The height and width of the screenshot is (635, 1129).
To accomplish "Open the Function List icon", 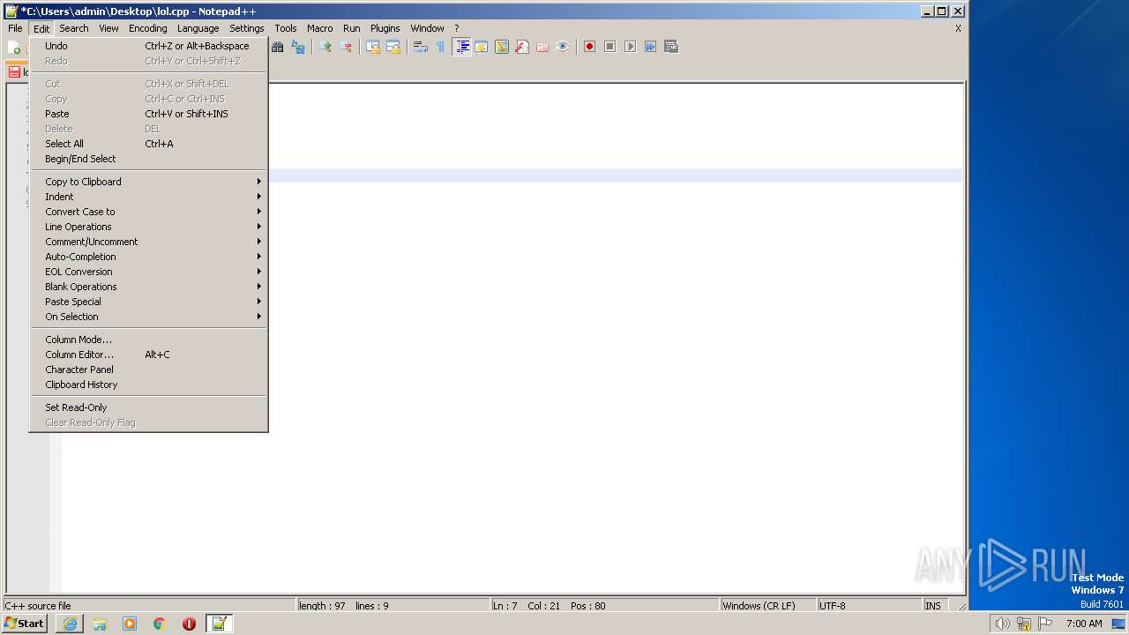I will 522,47.
